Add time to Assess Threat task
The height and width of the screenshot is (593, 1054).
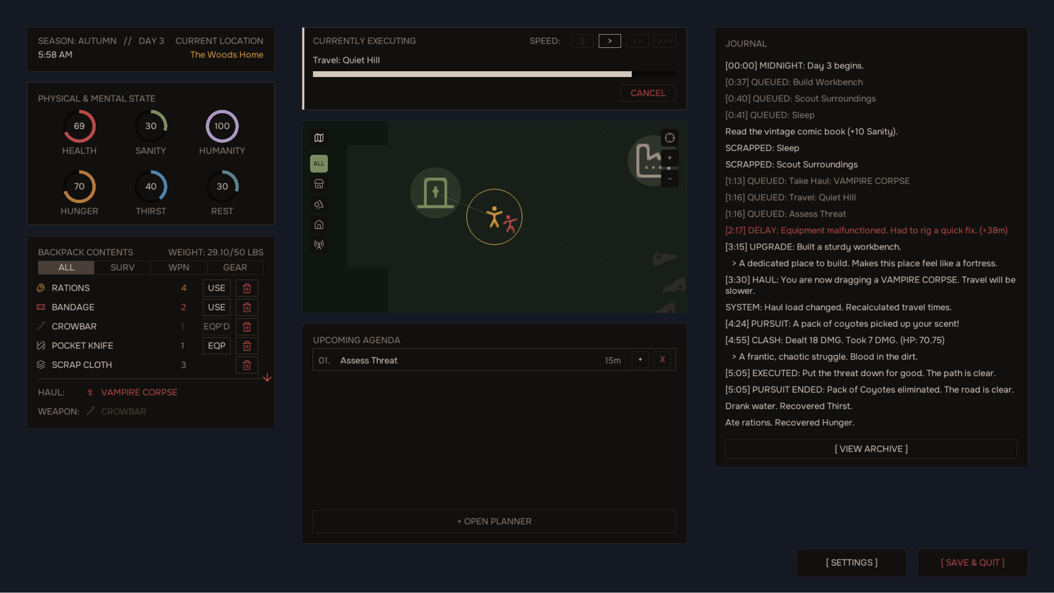640,360
